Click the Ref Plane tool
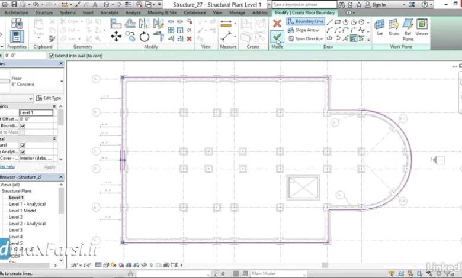Screen dimensions: 462x278 coord(408,30)
